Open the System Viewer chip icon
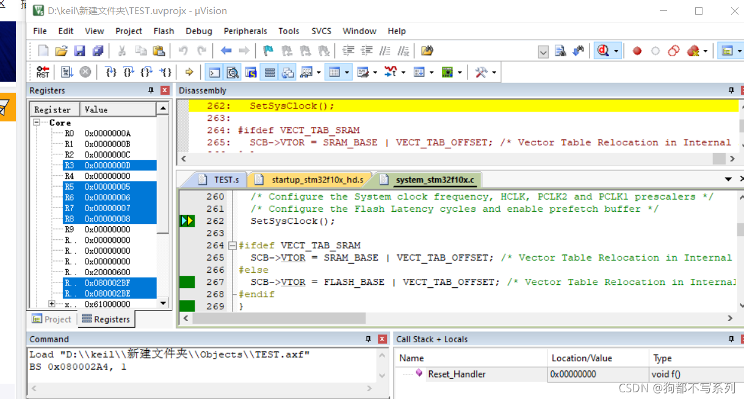 (447, 72)
